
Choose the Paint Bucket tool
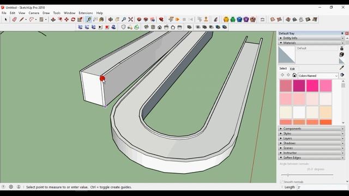101,20
